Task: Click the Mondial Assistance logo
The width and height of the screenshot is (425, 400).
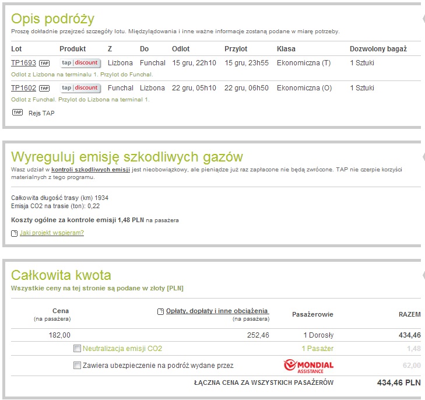Action: 308,366
